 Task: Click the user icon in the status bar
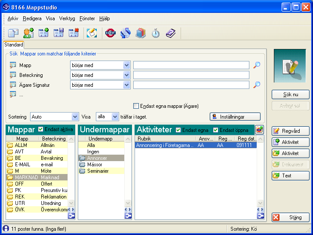point(6,229)
